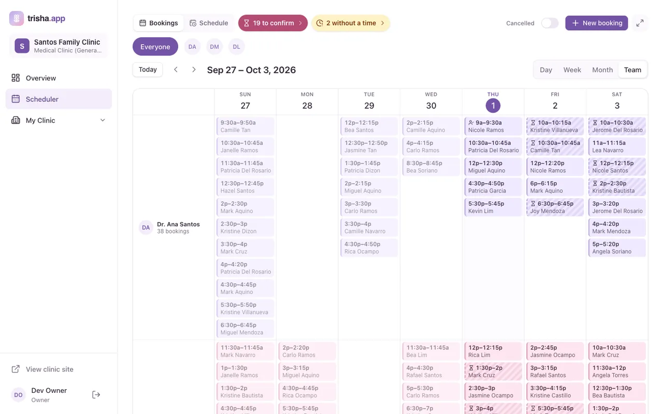The height and width of the screenshot is (414, 663).
Task: Select the Week view
Action: 572,70
